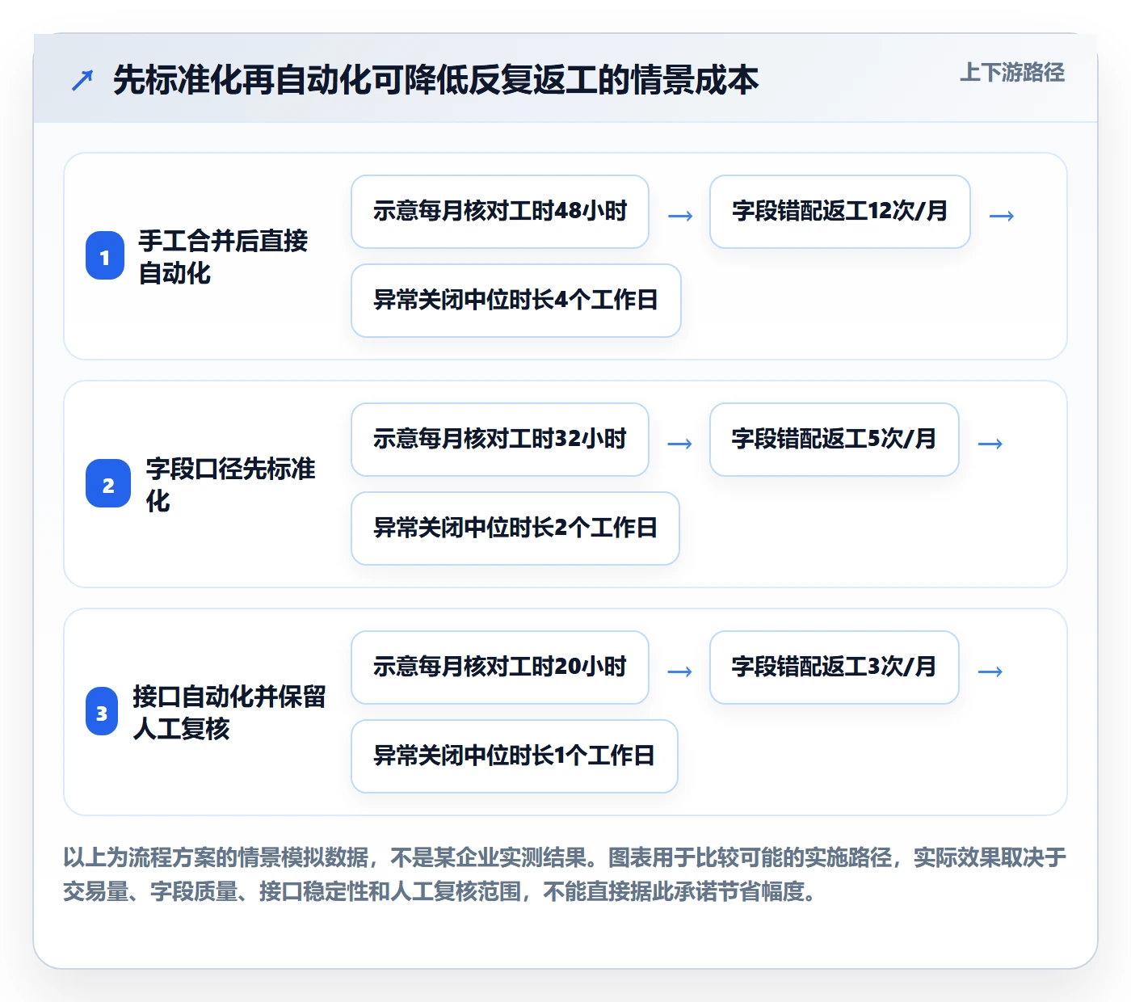
Task: Select the 手工合并后直接自动化 row label
Action: (x=223, y=257)
